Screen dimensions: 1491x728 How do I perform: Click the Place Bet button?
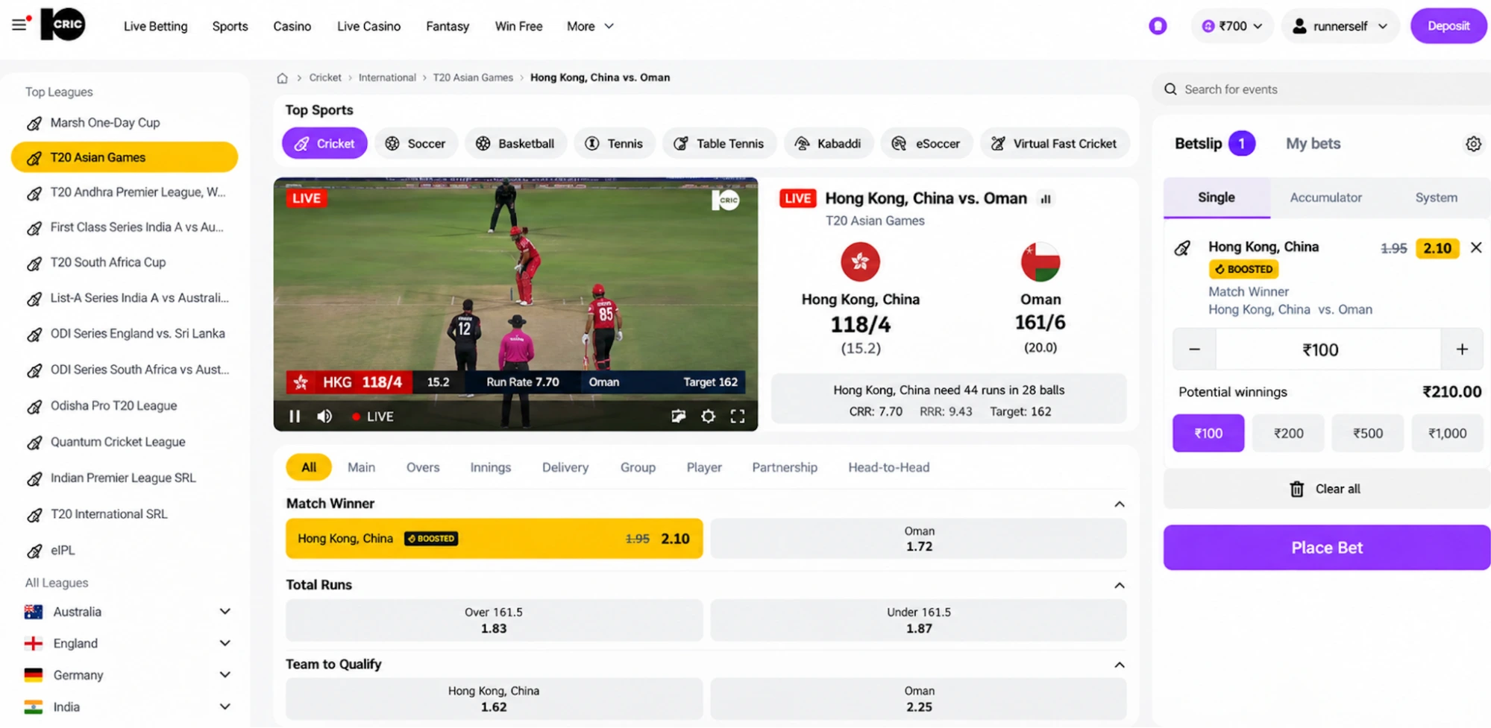(1327, 548)
